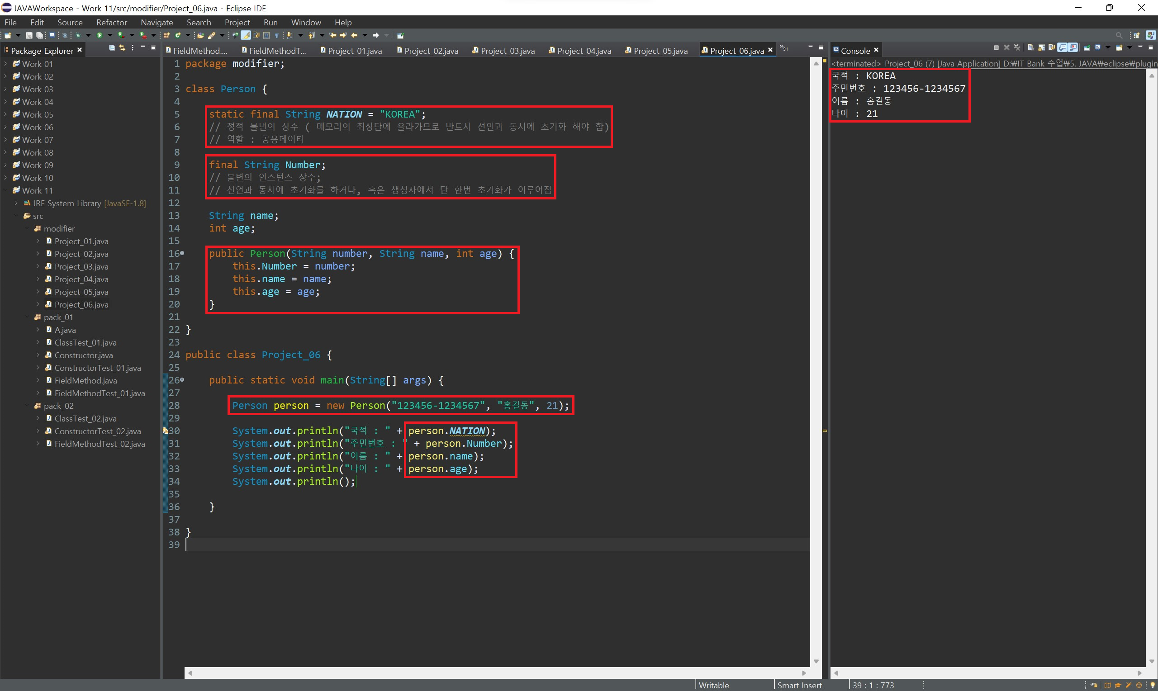Toggle Mark Occurrences highlighter button

246,35
